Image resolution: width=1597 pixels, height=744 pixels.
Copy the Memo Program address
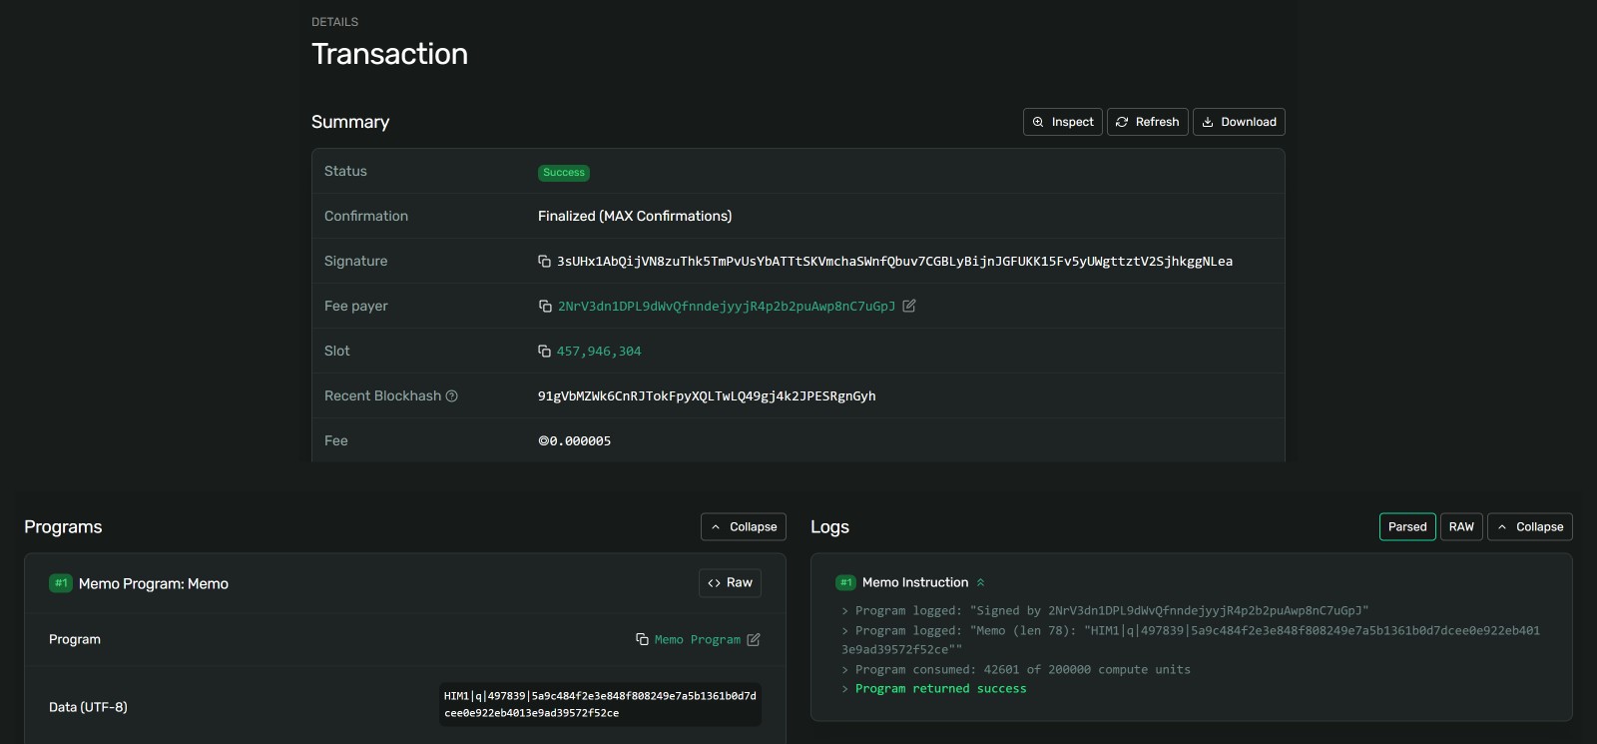[x=642, y=639]
